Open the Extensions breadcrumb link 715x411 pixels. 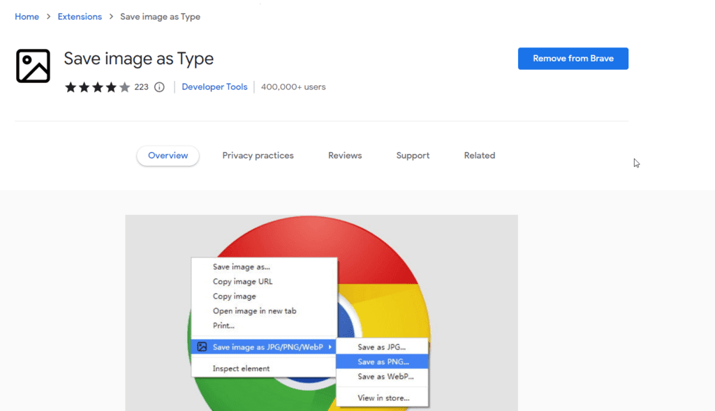[x=80, y=17]
